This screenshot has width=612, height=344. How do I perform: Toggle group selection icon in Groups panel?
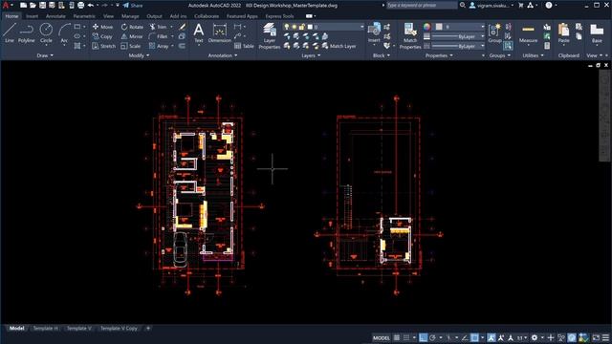[508, 46]
